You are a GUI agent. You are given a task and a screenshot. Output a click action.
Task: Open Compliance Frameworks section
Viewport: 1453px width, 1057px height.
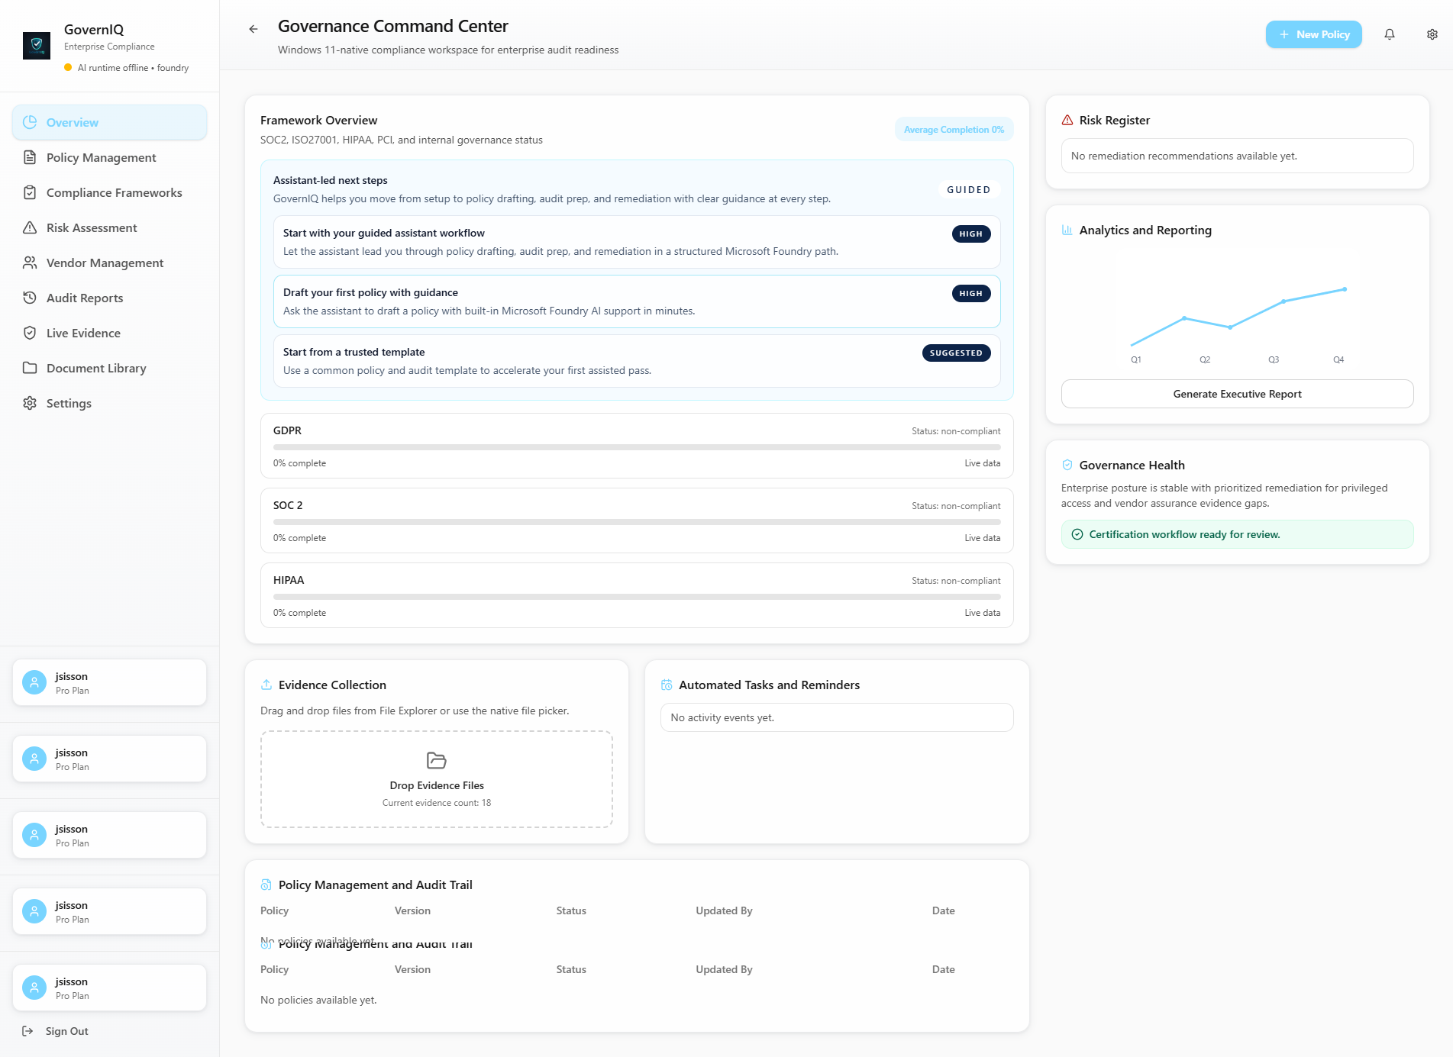click(109, 192)
